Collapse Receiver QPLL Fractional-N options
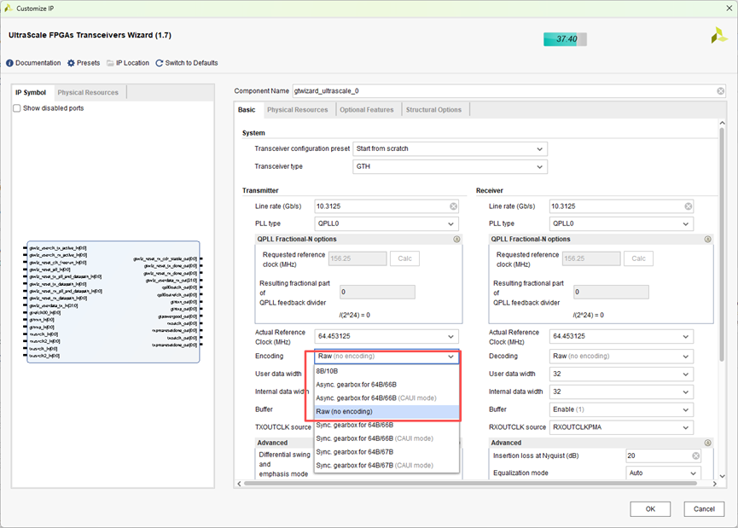This screenshot has height=528, width=738. [707, 239]
